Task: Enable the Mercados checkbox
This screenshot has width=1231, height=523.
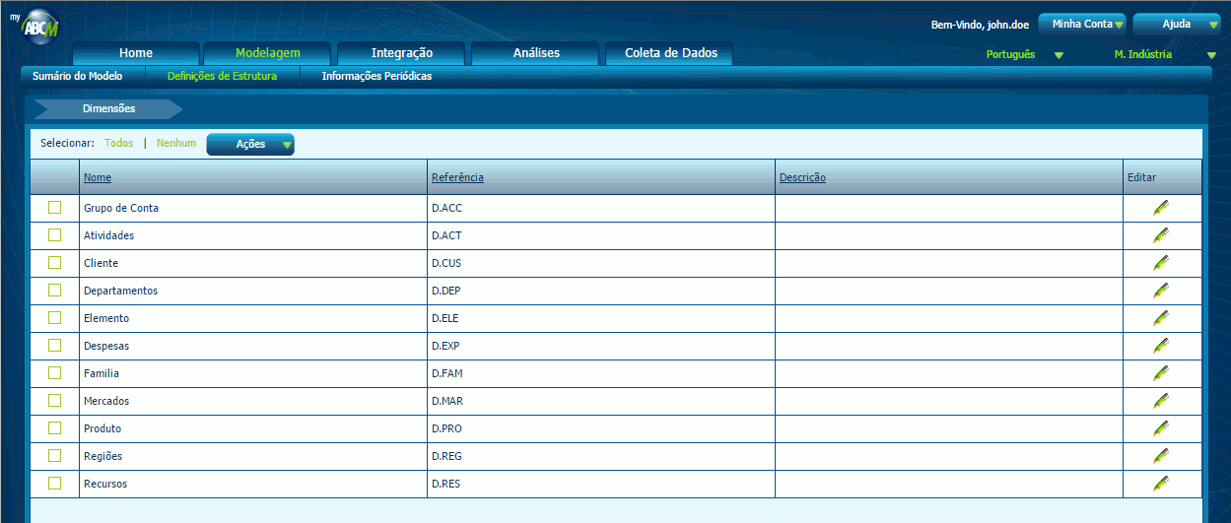Action: (55, 400)
